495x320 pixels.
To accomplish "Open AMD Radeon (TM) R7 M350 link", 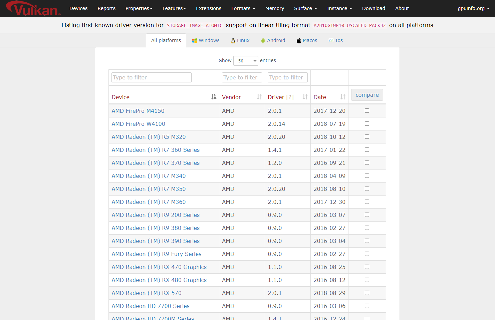I will pos(149,189).
